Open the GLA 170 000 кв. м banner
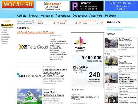The image size is (138, 104). (x=121, y=6)
